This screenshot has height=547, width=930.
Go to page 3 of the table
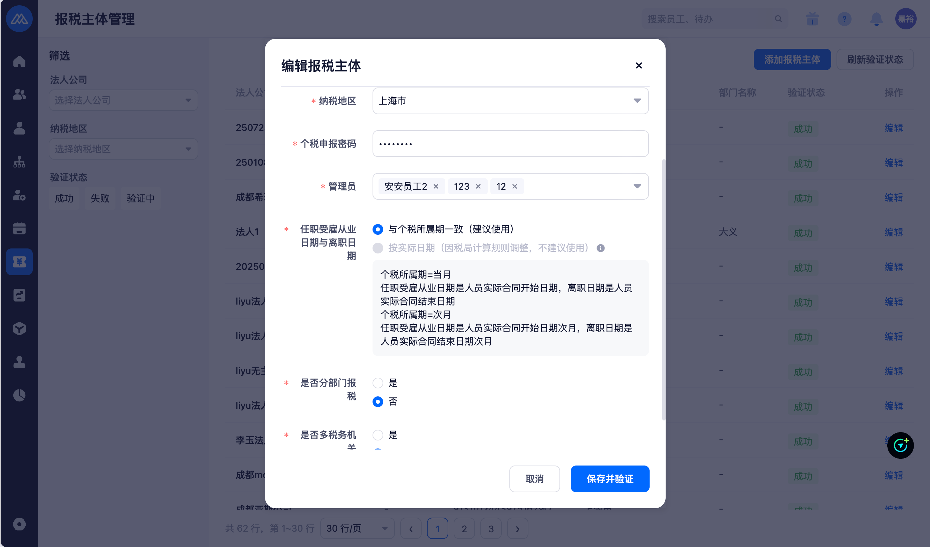coord(491,528)
